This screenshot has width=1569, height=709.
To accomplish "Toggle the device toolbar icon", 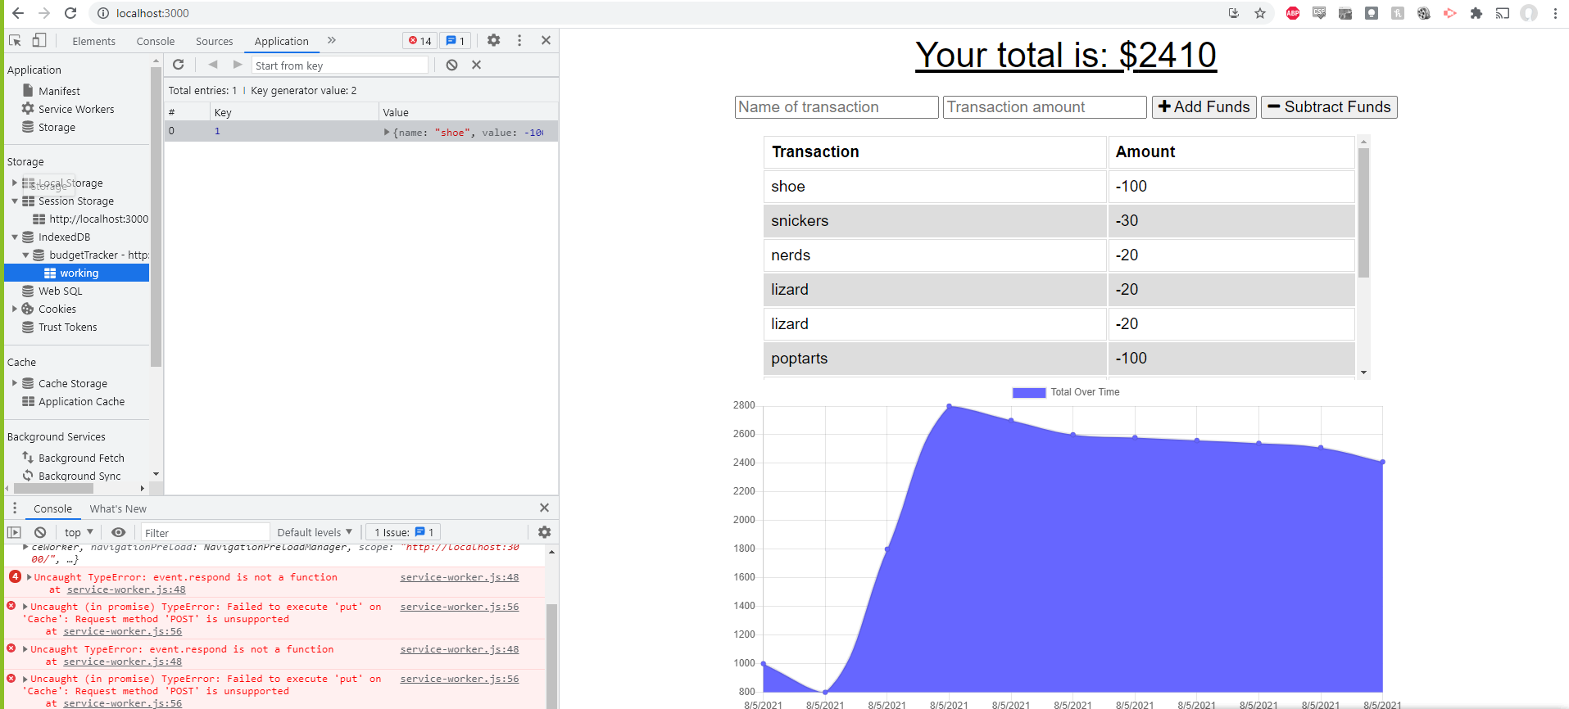I will [x=39, y=40].
